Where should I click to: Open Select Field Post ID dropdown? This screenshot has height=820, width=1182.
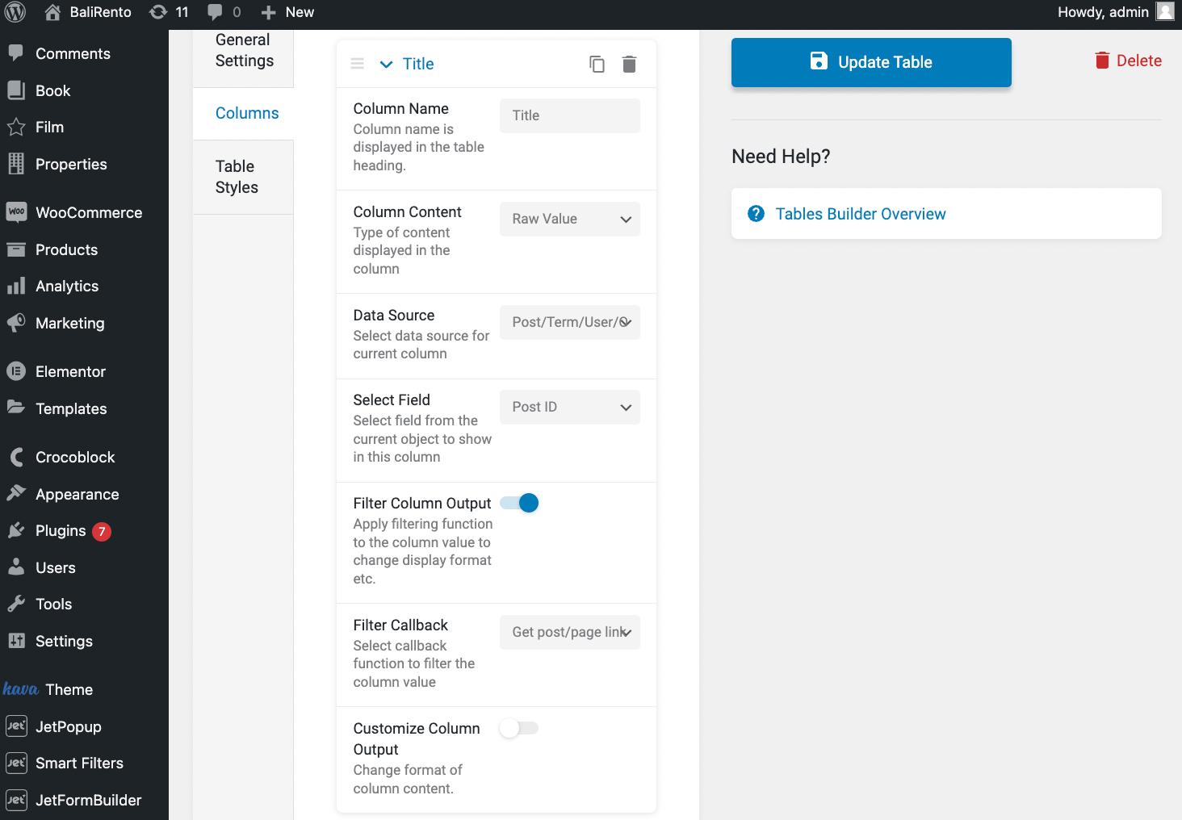tap(570, 407)
